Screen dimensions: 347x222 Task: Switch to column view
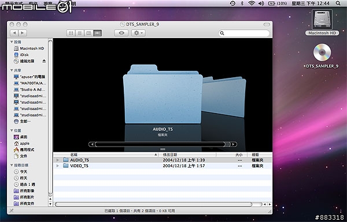[88, 33]
